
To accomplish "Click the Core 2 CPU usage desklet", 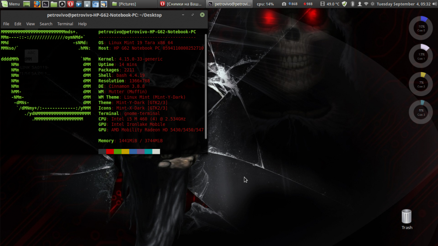I will pyautogui.click(x=421, y=84).
